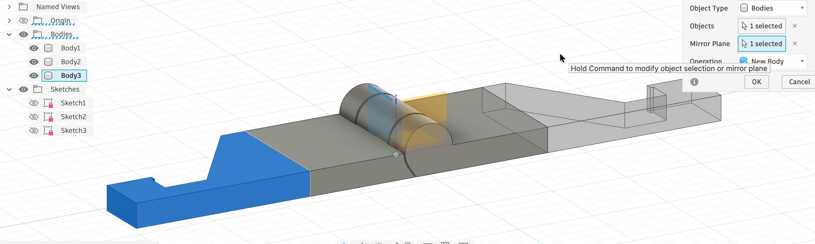The image size is (815, 244).
Task: Confirm the mirror with OK
Action: [756, 82]
